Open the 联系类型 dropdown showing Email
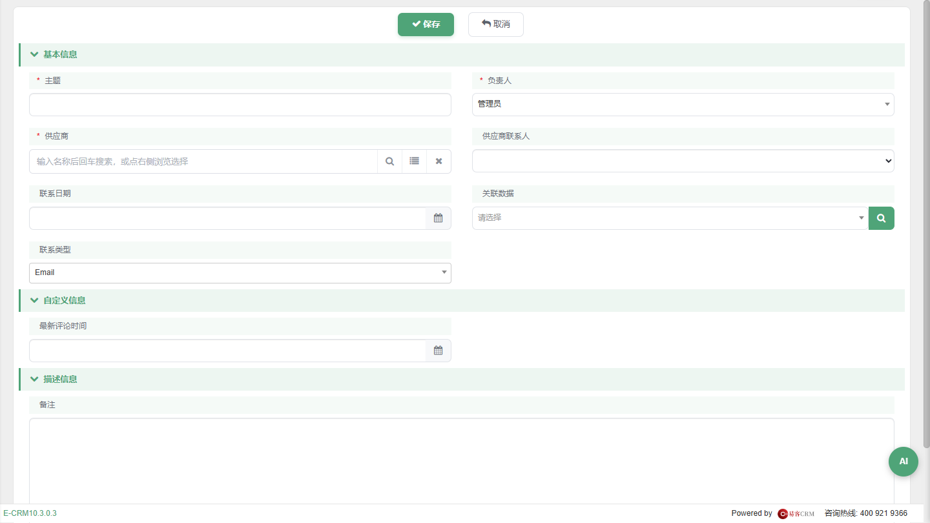 (240, 272)
